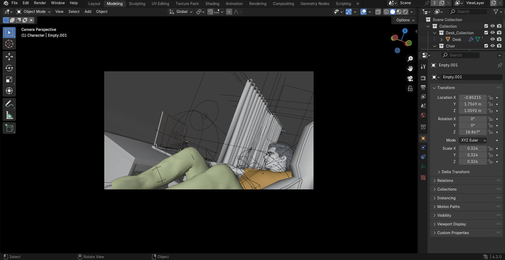This screenshot has height=260, width=505.
Task: Choose the Annotate tool
Action: pyautogui.click(x=9, y=104)
